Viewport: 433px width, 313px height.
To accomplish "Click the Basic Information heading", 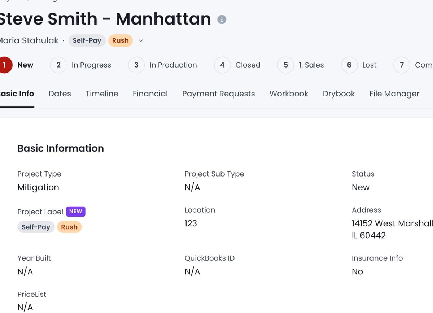I will [61, 148].
